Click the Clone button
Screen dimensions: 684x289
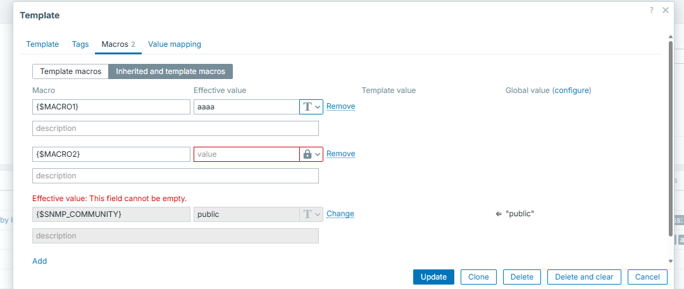tap(478, 277)
